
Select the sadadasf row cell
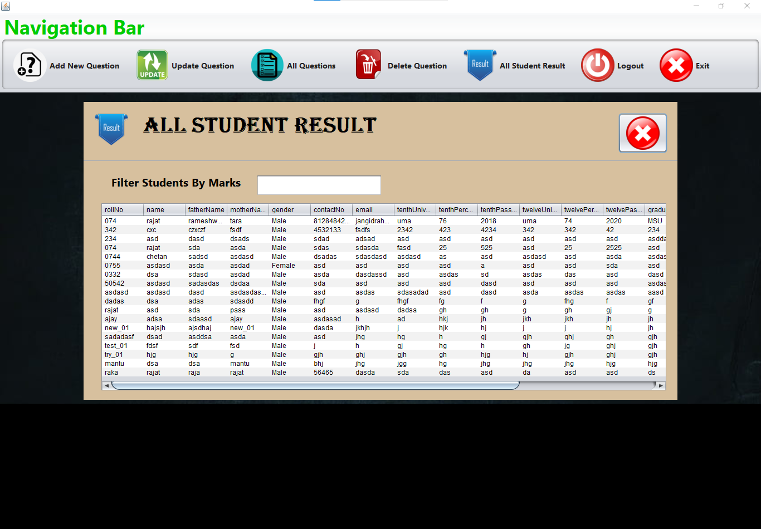(x=123, y=337)
